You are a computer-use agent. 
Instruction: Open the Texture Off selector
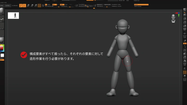2,33
